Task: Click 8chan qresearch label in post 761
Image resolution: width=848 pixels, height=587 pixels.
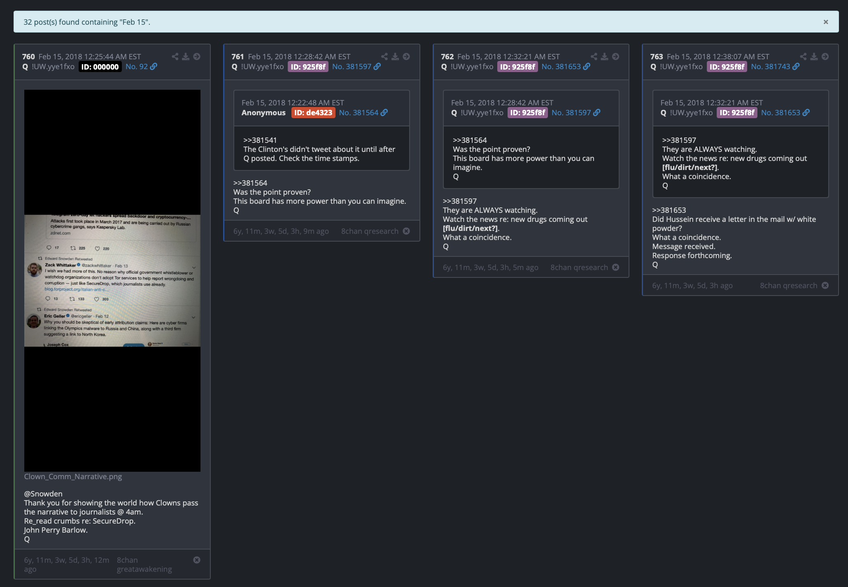Action: point(370,231)
